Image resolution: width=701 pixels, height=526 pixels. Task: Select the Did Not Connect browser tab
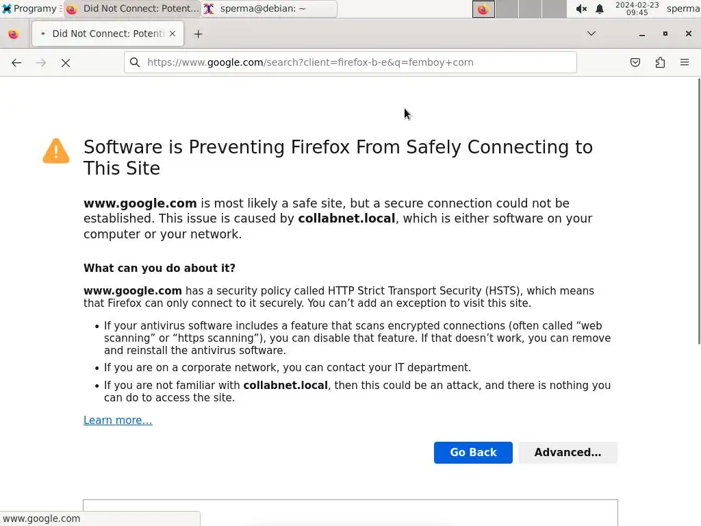[103, 34]
